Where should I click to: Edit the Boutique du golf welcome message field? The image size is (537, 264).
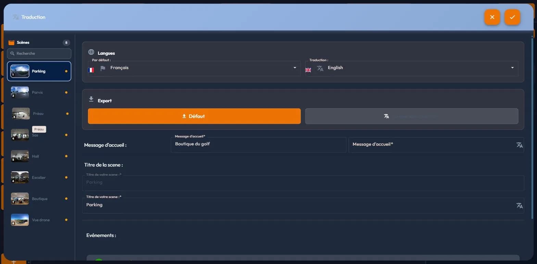click(x=259, y=145)
